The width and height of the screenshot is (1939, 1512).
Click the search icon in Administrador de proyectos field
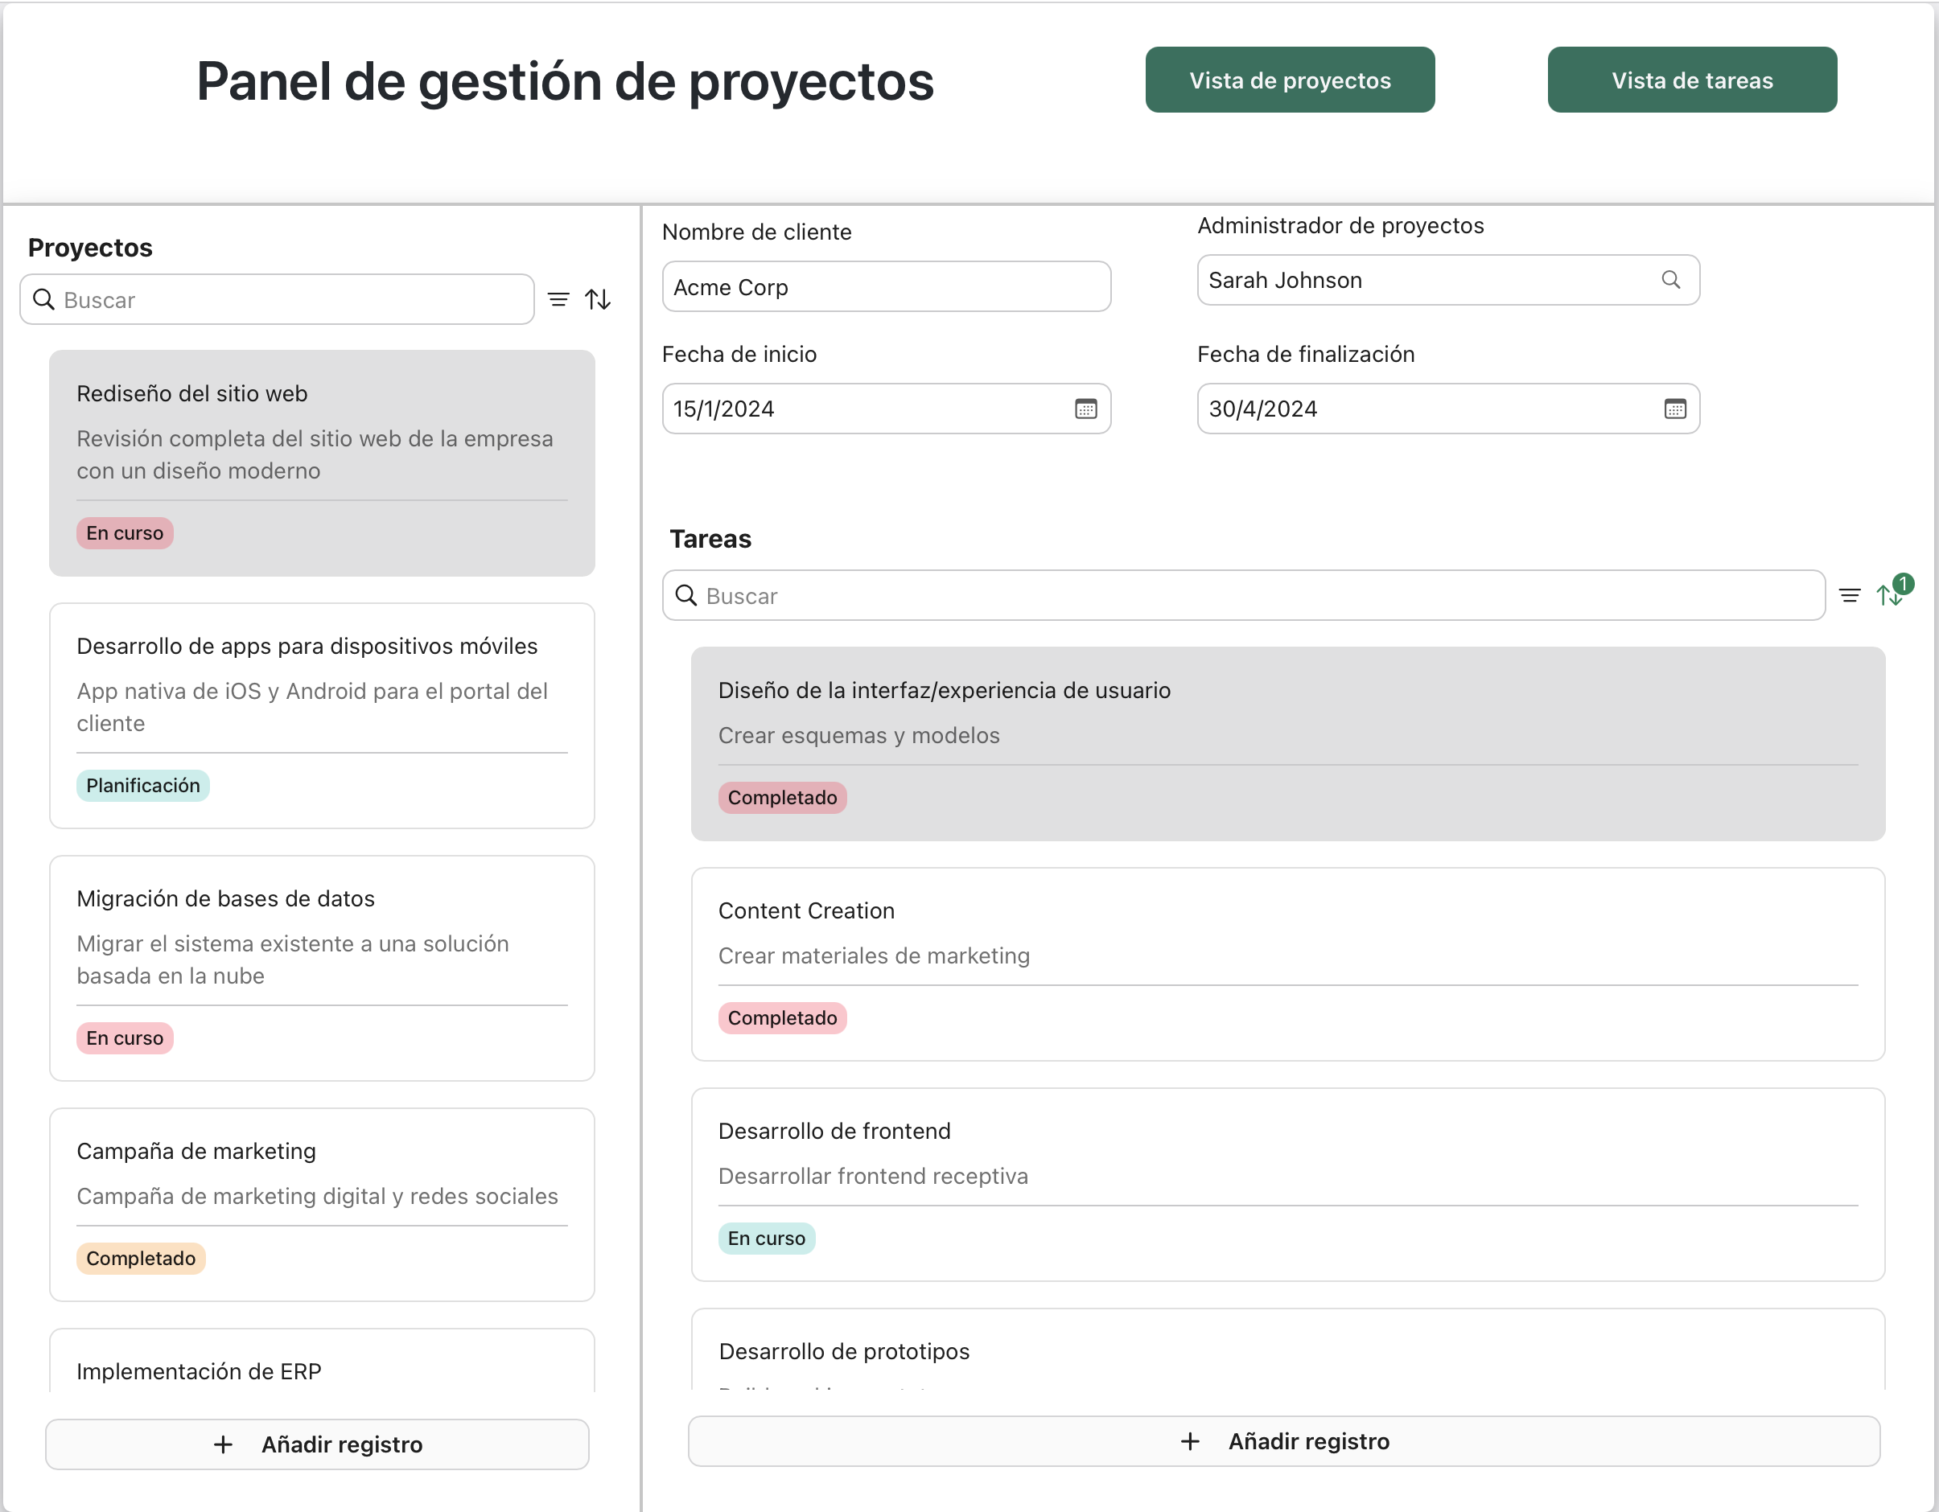(x=1672, y=280)
